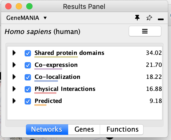Screen dimensions: 171x140
Task: Expand the Shared protein domains group
Action: [14, 53]
